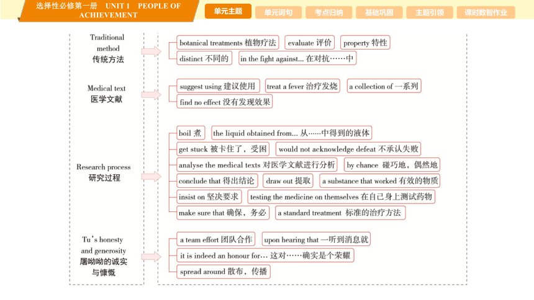Click the a collection of 一系列 box
This screenshot has width=534, height=300.
tap(384, 86)
